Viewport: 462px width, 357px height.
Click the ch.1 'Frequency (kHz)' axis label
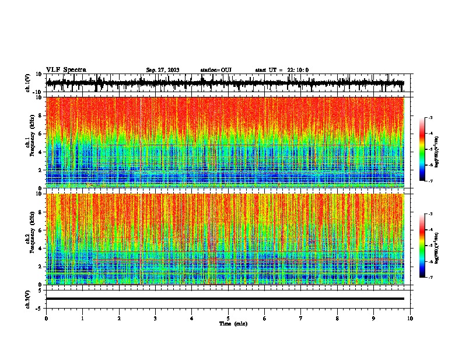pyautogui.click(x=32, y=136)
